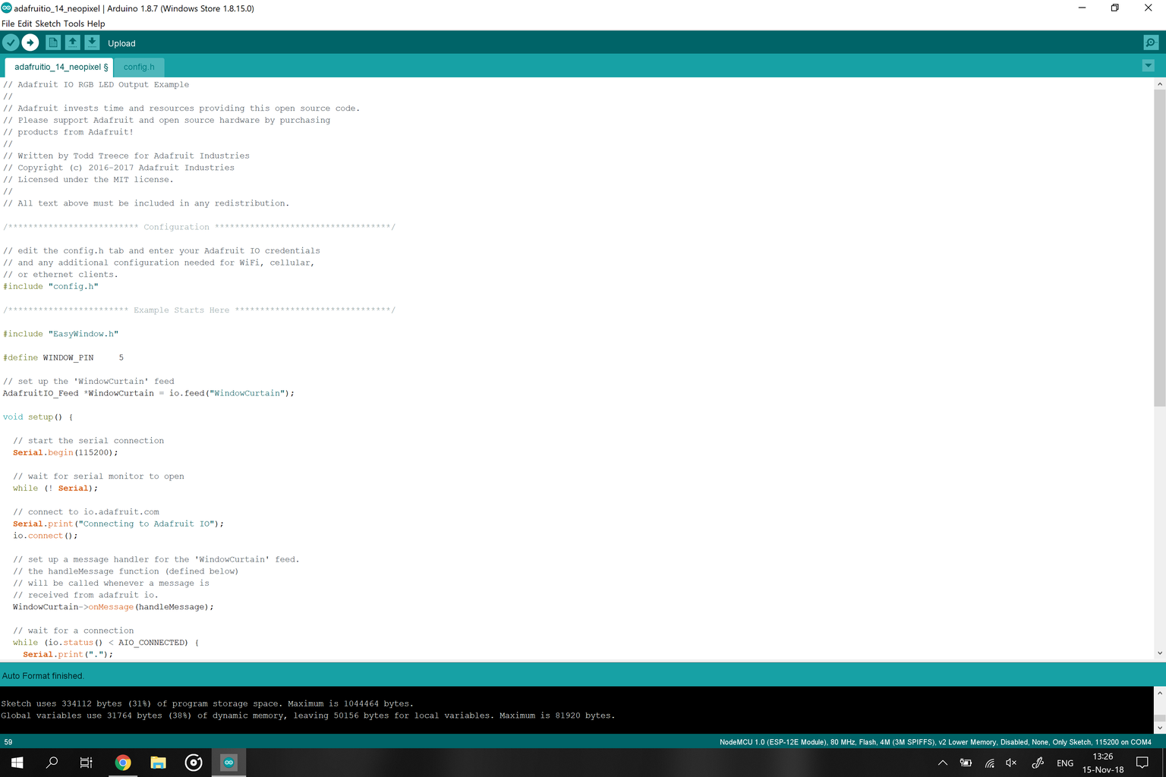Show hidden system tray icons
The image size is (1166, 777).
[x=943, y=763]
